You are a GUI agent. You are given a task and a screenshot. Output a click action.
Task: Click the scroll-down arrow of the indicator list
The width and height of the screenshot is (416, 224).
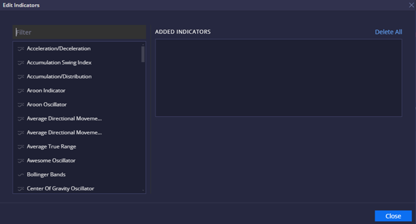(143, 190)
